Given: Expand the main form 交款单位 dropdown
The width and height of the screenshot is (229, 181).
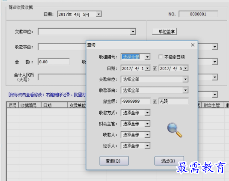Looking at the screenshot, I should [x=133, y=31].
